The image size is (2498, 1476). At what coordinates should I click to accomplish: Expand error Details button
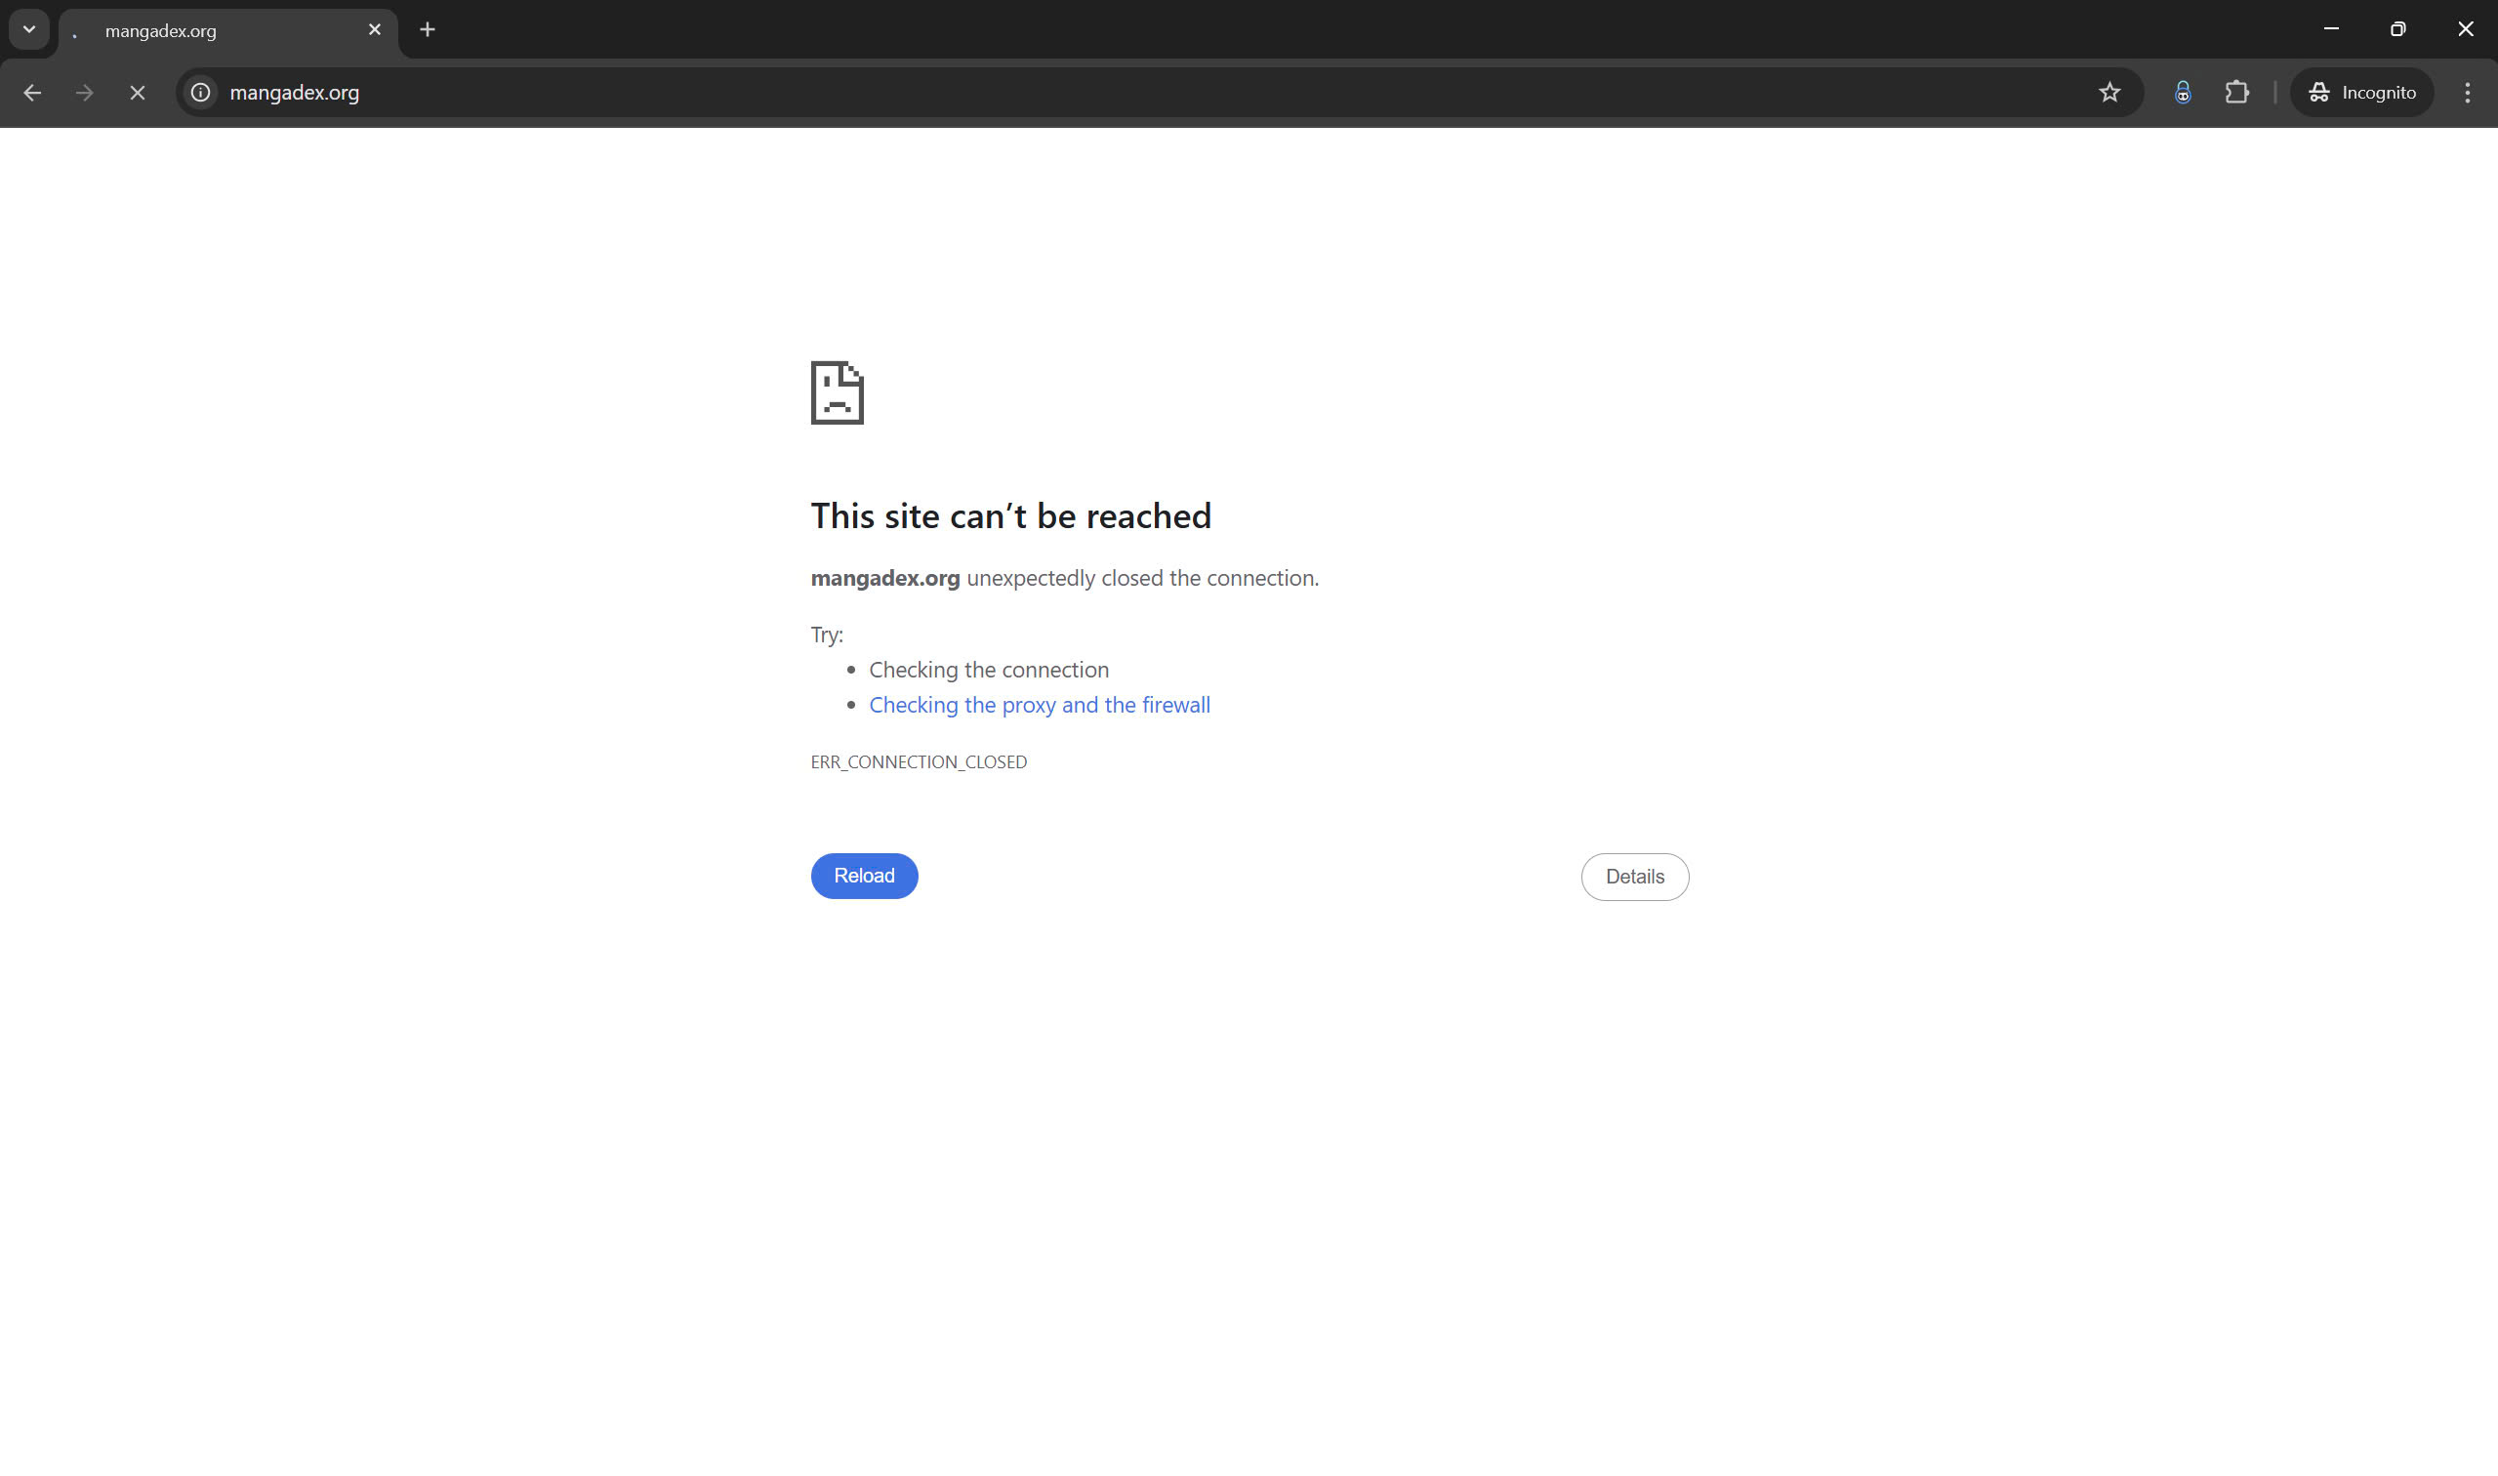tap(1634, 877)
